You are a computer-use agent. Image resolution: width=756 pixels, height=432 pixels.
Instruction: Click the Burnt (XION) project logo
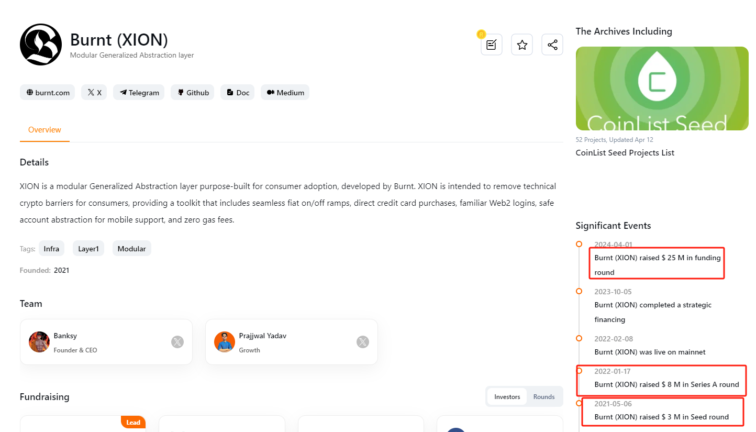(x=41, y=45)
